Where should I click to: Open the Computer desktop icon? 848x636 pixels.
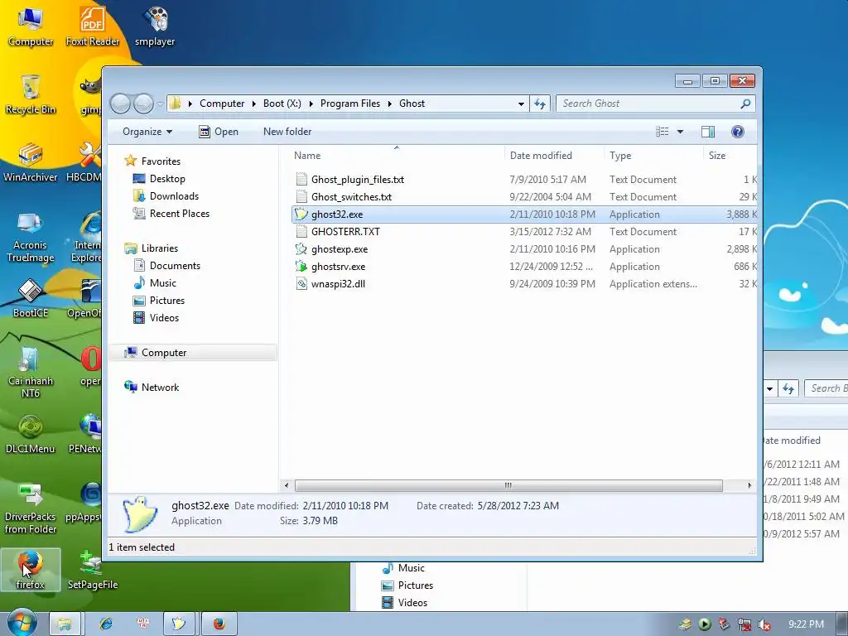31,26
